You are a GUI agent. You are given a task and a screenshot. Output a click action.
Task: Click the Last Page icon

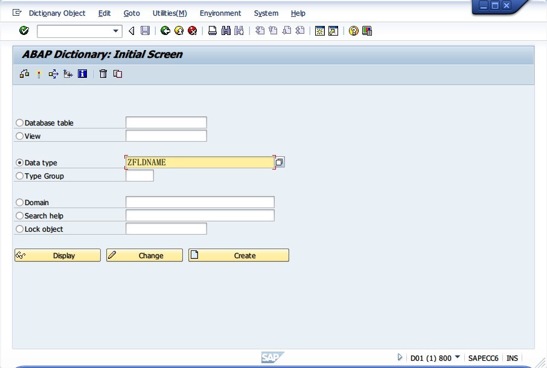300,31
